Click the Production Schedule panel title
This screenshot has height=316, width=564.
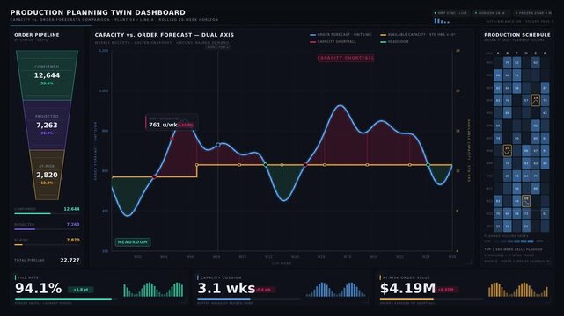(x=516, y=35)
